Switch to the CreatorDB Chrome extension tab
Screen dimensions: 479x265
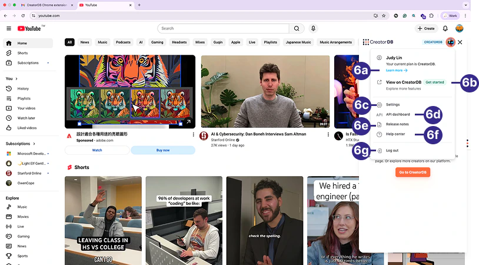pos(47,5)
